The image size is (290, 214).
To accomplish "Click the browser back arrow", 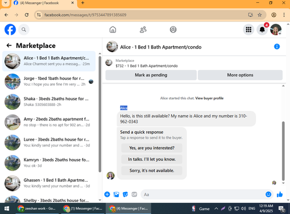I will (6, 15).
